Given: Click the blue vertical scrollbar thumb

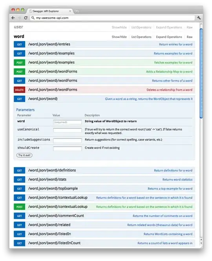Looking at the screenshot, I should point(201,73).
